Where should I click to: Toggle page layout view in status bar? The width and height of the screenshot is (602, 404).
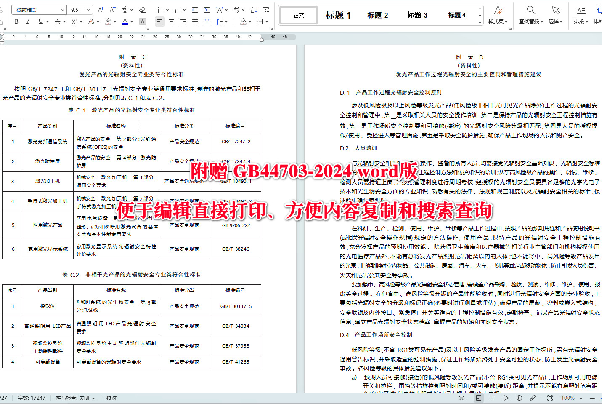[x=479, y=398]
